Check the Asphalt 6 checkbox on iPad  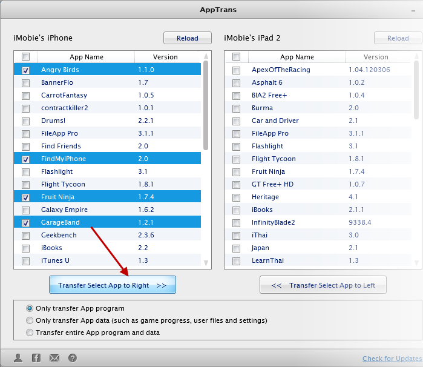pyautogui.click(x=237, y=83)
